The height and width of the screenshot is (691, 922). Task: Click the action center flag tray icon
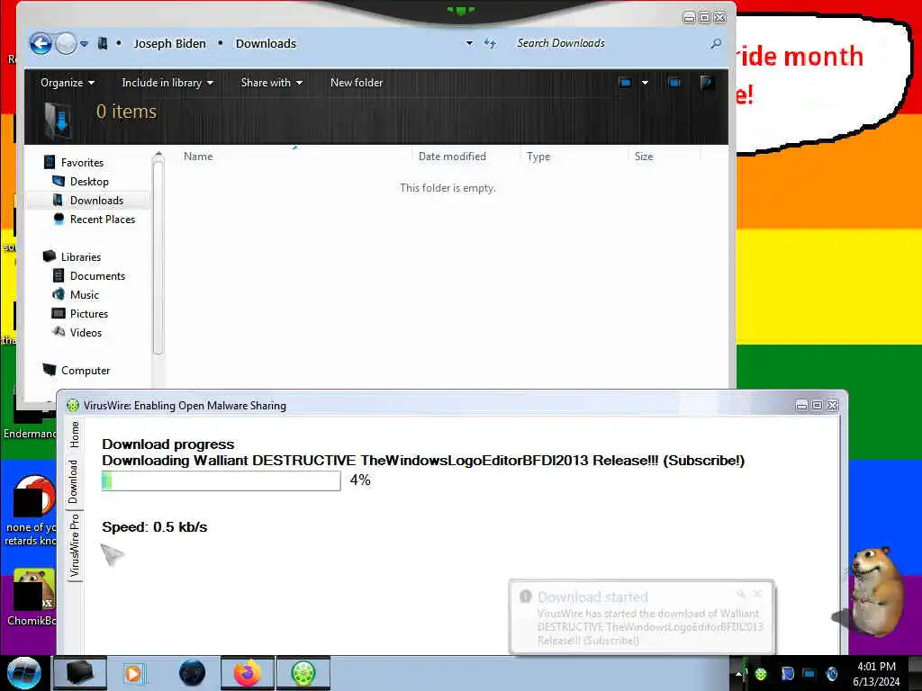(787, 674)
